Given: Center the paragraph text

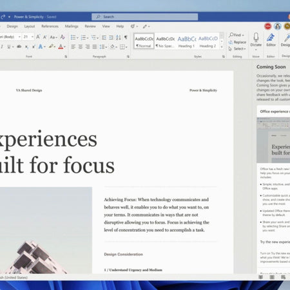Looking at the screenshot, I should coord(81,46).
